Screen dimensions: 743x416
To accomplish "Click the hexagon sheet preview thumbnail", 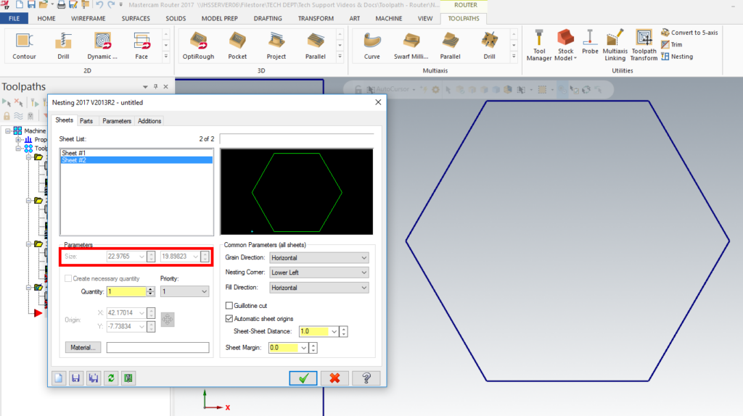I will pos(297,191).
